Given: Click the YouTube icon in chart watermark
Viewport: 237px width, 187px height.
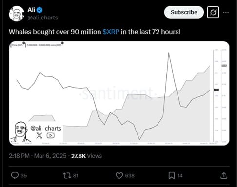Looking at the screenshot, I should [x=51, y=135].
